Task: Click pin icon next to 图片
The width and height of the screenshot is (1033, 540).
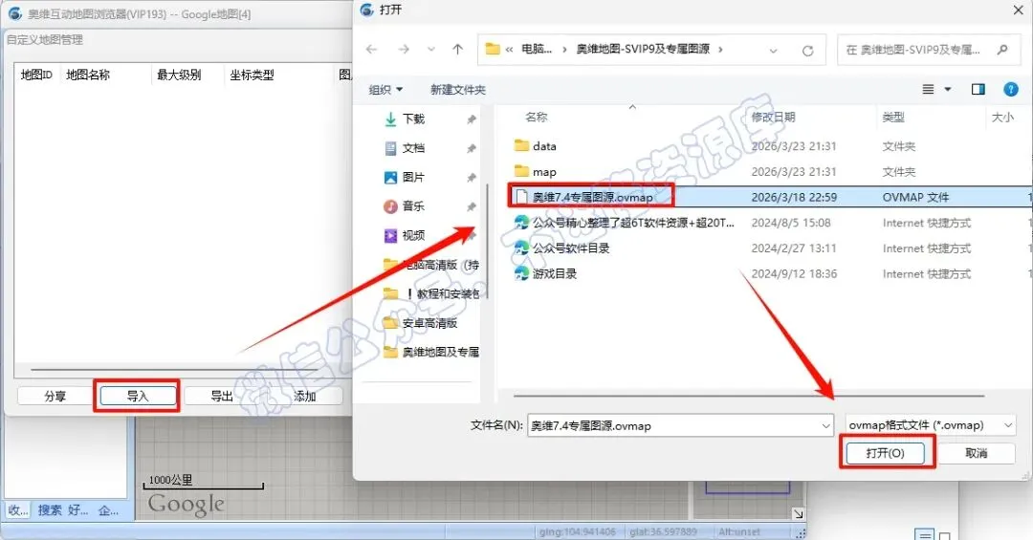Action: point(471,178)
